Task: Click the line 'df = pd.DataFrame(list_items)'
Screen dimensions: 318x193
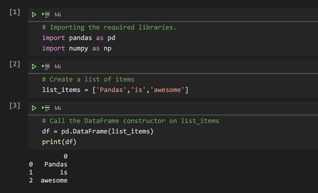Action: pyautogui.click(x=98, y=131)
